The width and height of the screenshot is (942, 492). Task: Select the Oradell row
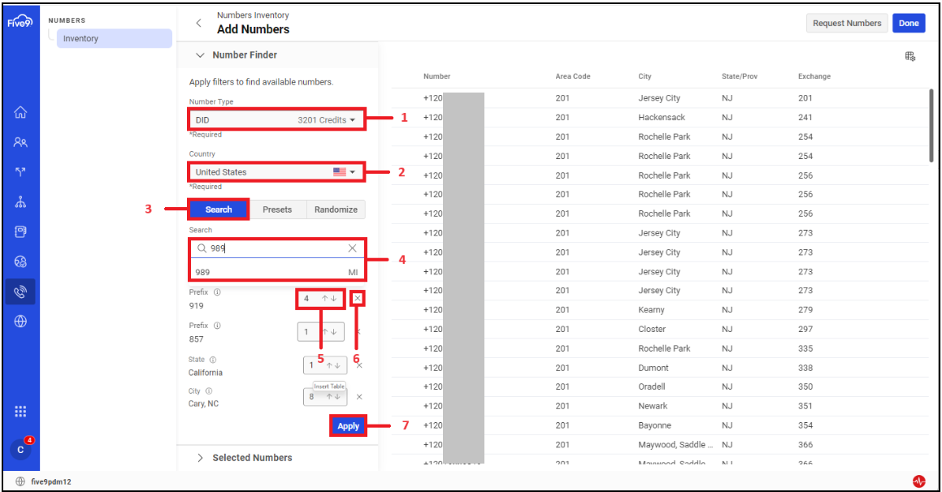(660, 386)
